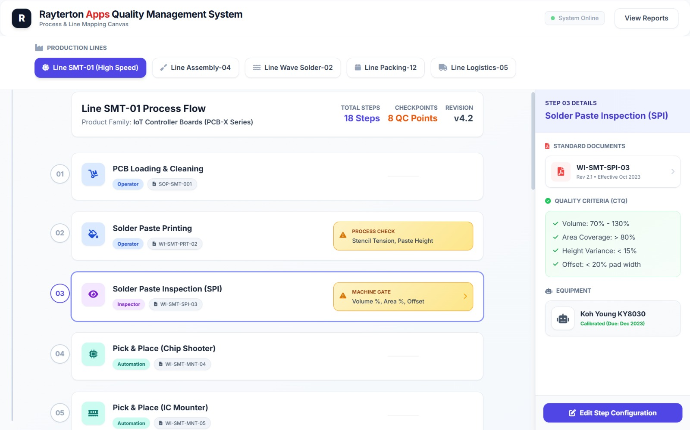Open the Line Wave Solder-02 tab

(292, 67)
